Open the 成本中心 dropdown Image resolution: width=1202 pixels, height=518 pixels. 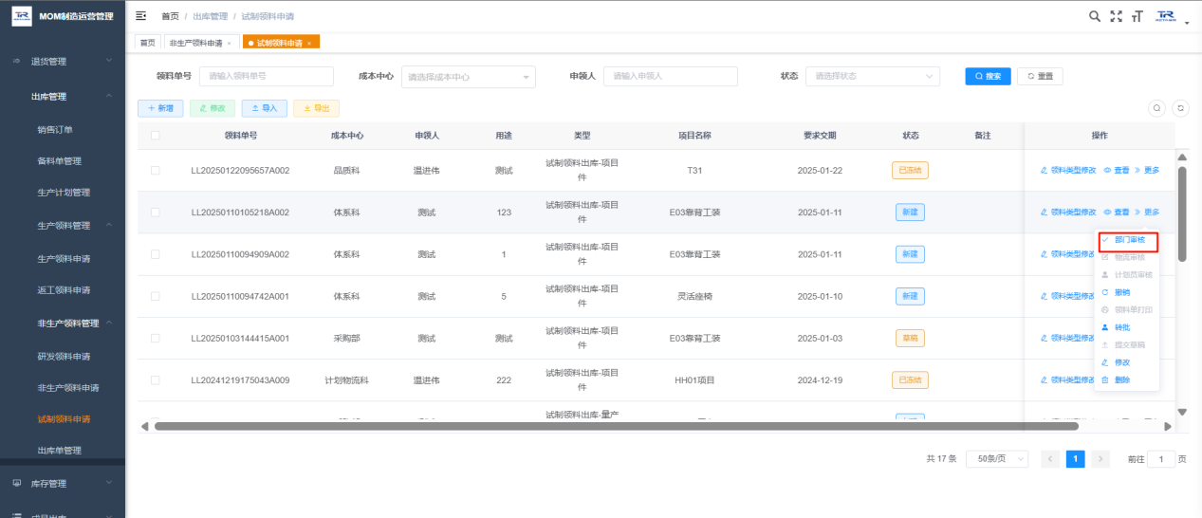click(469, 77)
